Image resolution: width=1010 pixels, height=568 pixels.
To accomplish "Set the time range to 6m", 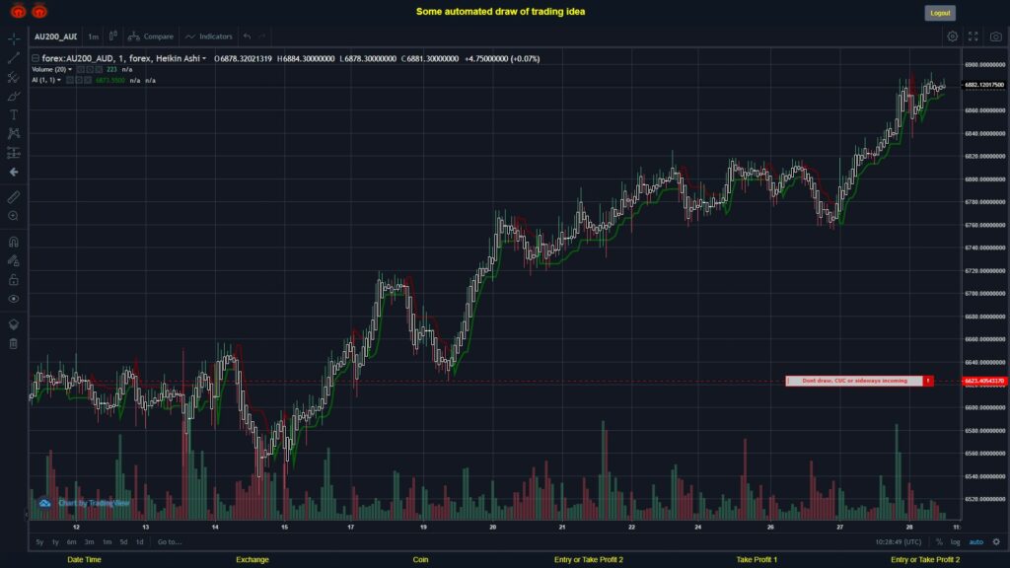I will coord(71,542).
